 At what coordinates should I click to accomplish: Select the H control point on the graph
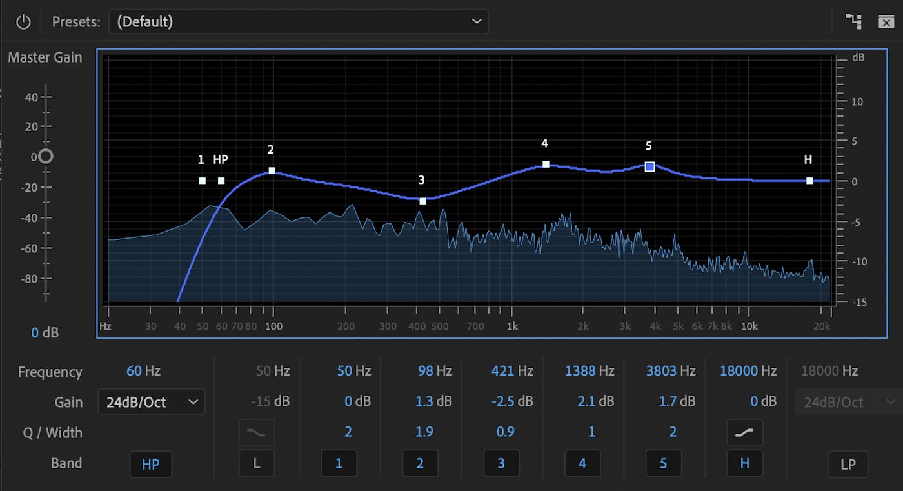pos(809,181)
